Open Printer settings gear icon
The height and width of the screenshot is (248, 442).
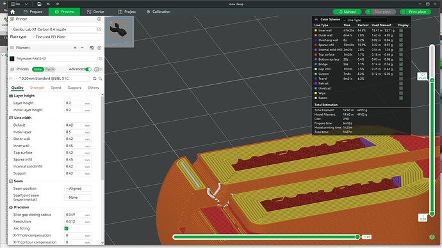click(x=99, y=19)
